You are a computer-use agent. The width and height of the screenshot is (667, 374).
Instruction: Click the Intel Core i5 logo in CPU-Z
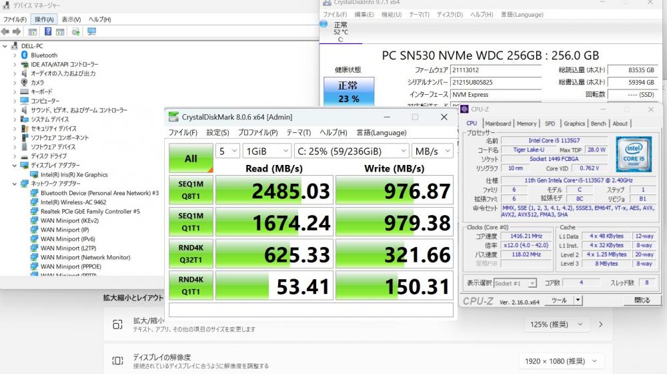coord(634,154)
